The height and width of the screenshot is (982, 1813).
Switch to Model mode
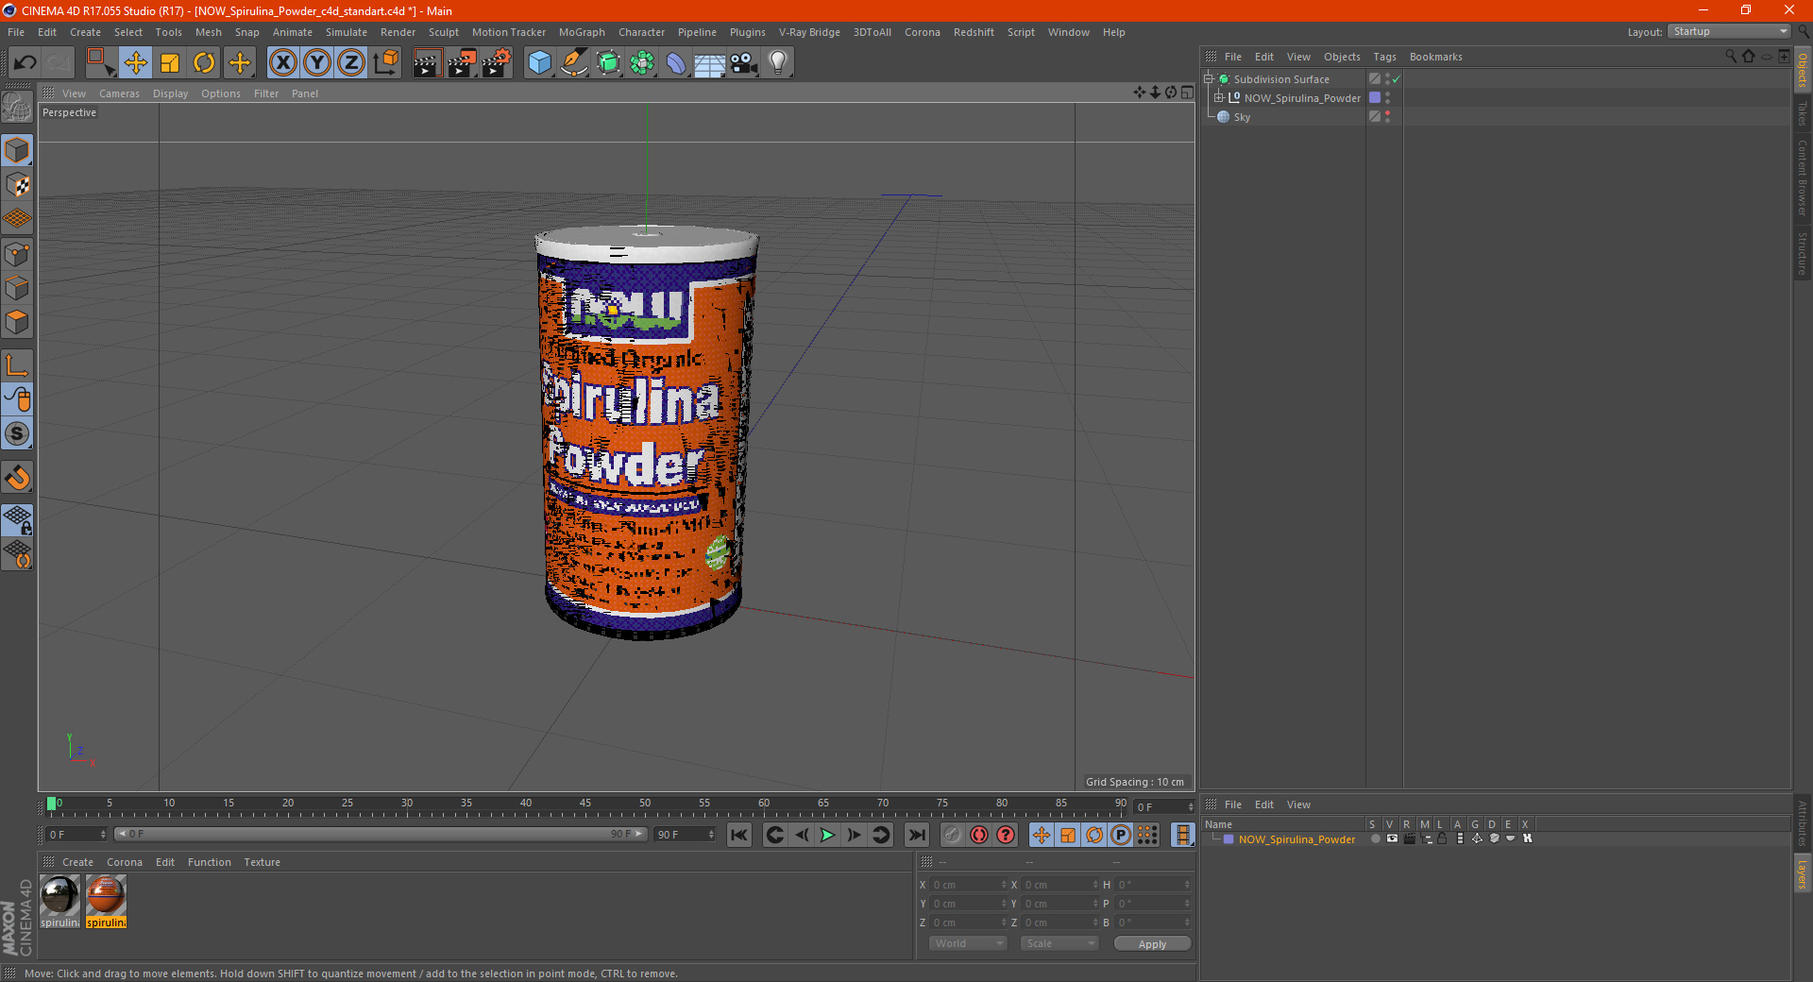[x=17, y=151]
